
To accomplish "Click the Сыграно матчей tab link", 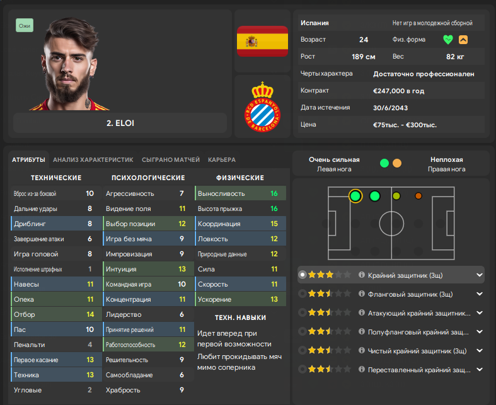I will point(170,160).
